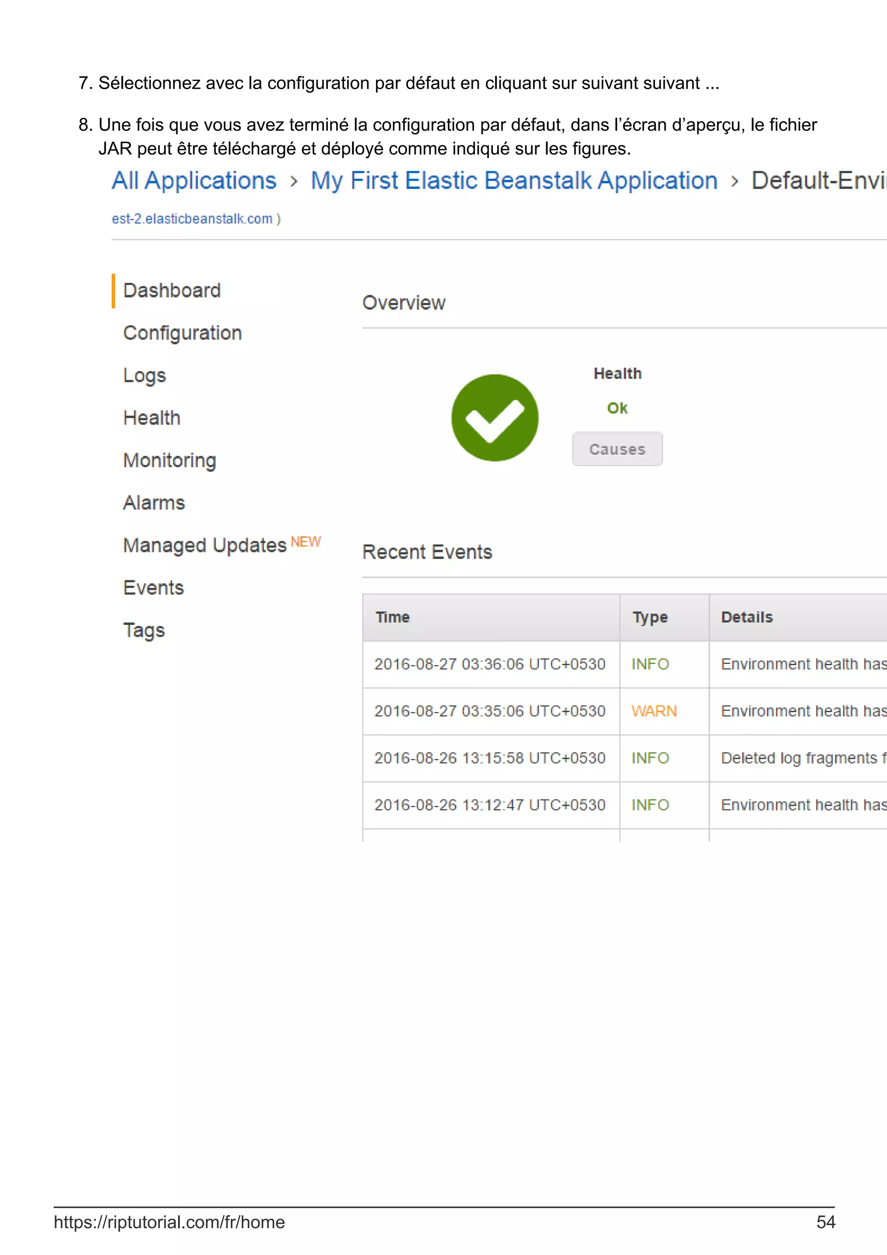Screen dimensions: 887x1255
Task: Click page number 54 in the footer
Action: click(826, 1222)
